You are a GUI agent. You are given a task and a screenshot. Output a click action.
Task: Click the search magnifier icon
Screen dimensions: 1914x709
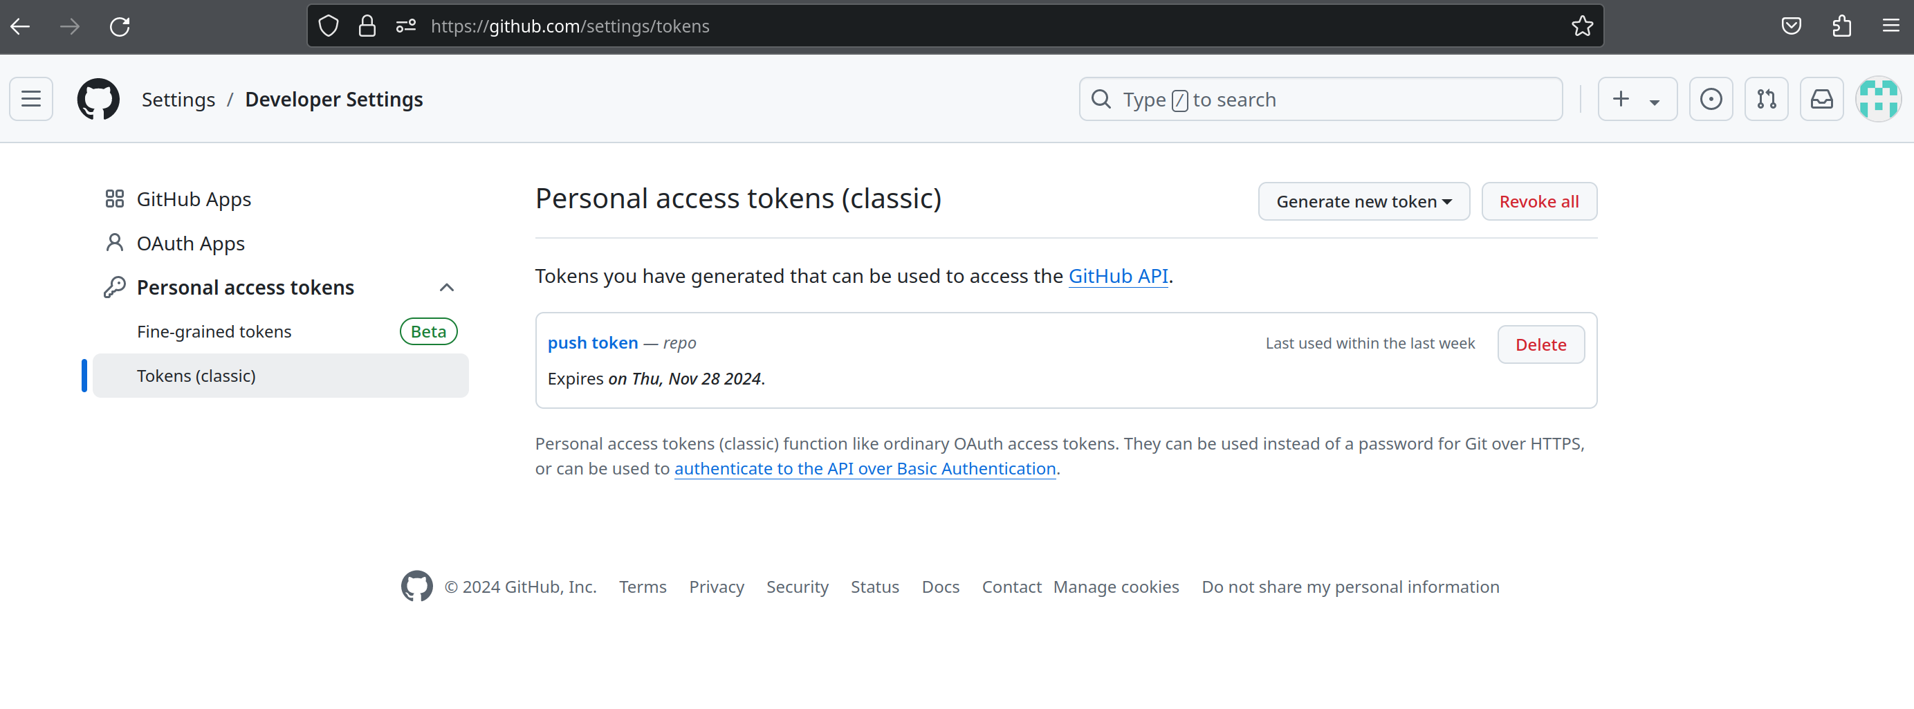pos(1101,99)
